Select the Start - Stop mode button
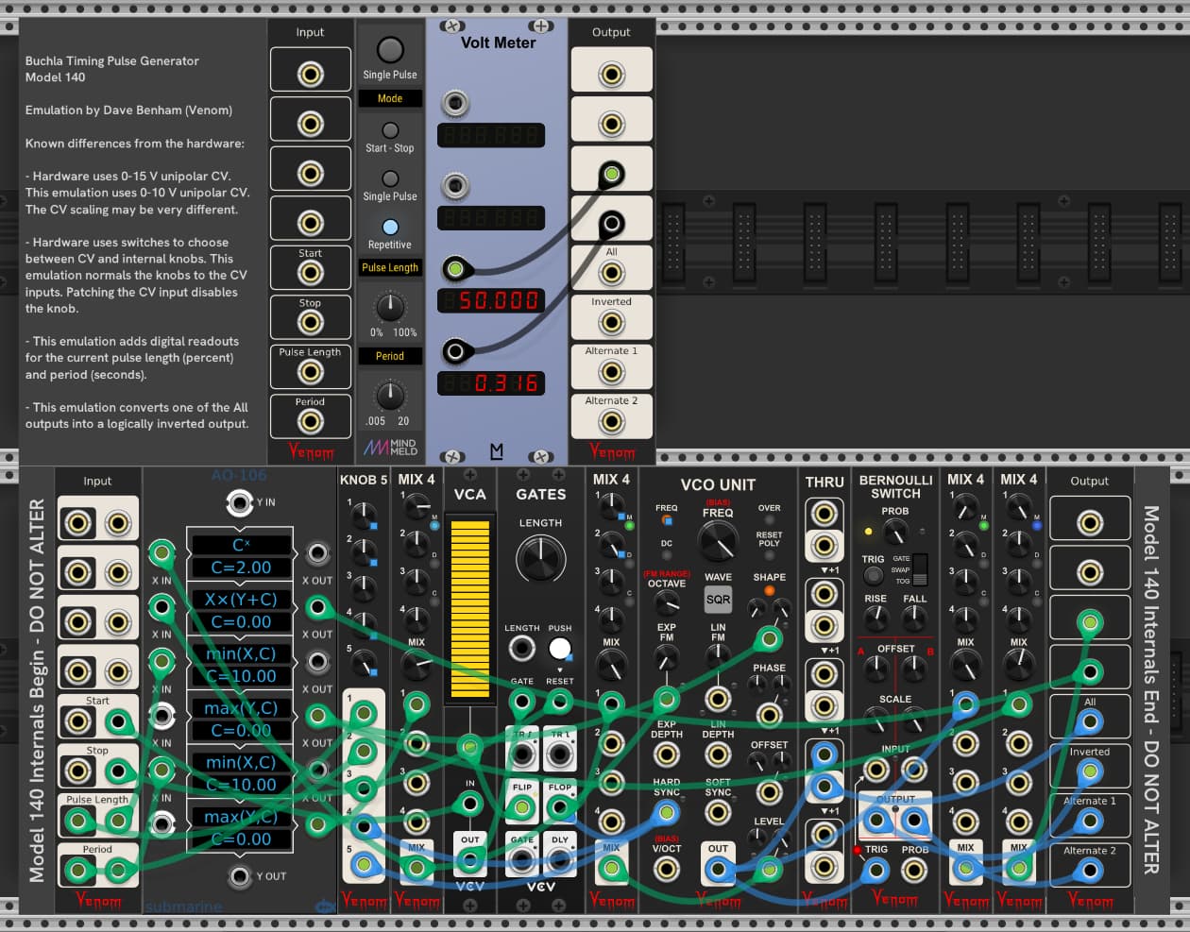The width and height of the screenshot is (1190, 932). 390,130
